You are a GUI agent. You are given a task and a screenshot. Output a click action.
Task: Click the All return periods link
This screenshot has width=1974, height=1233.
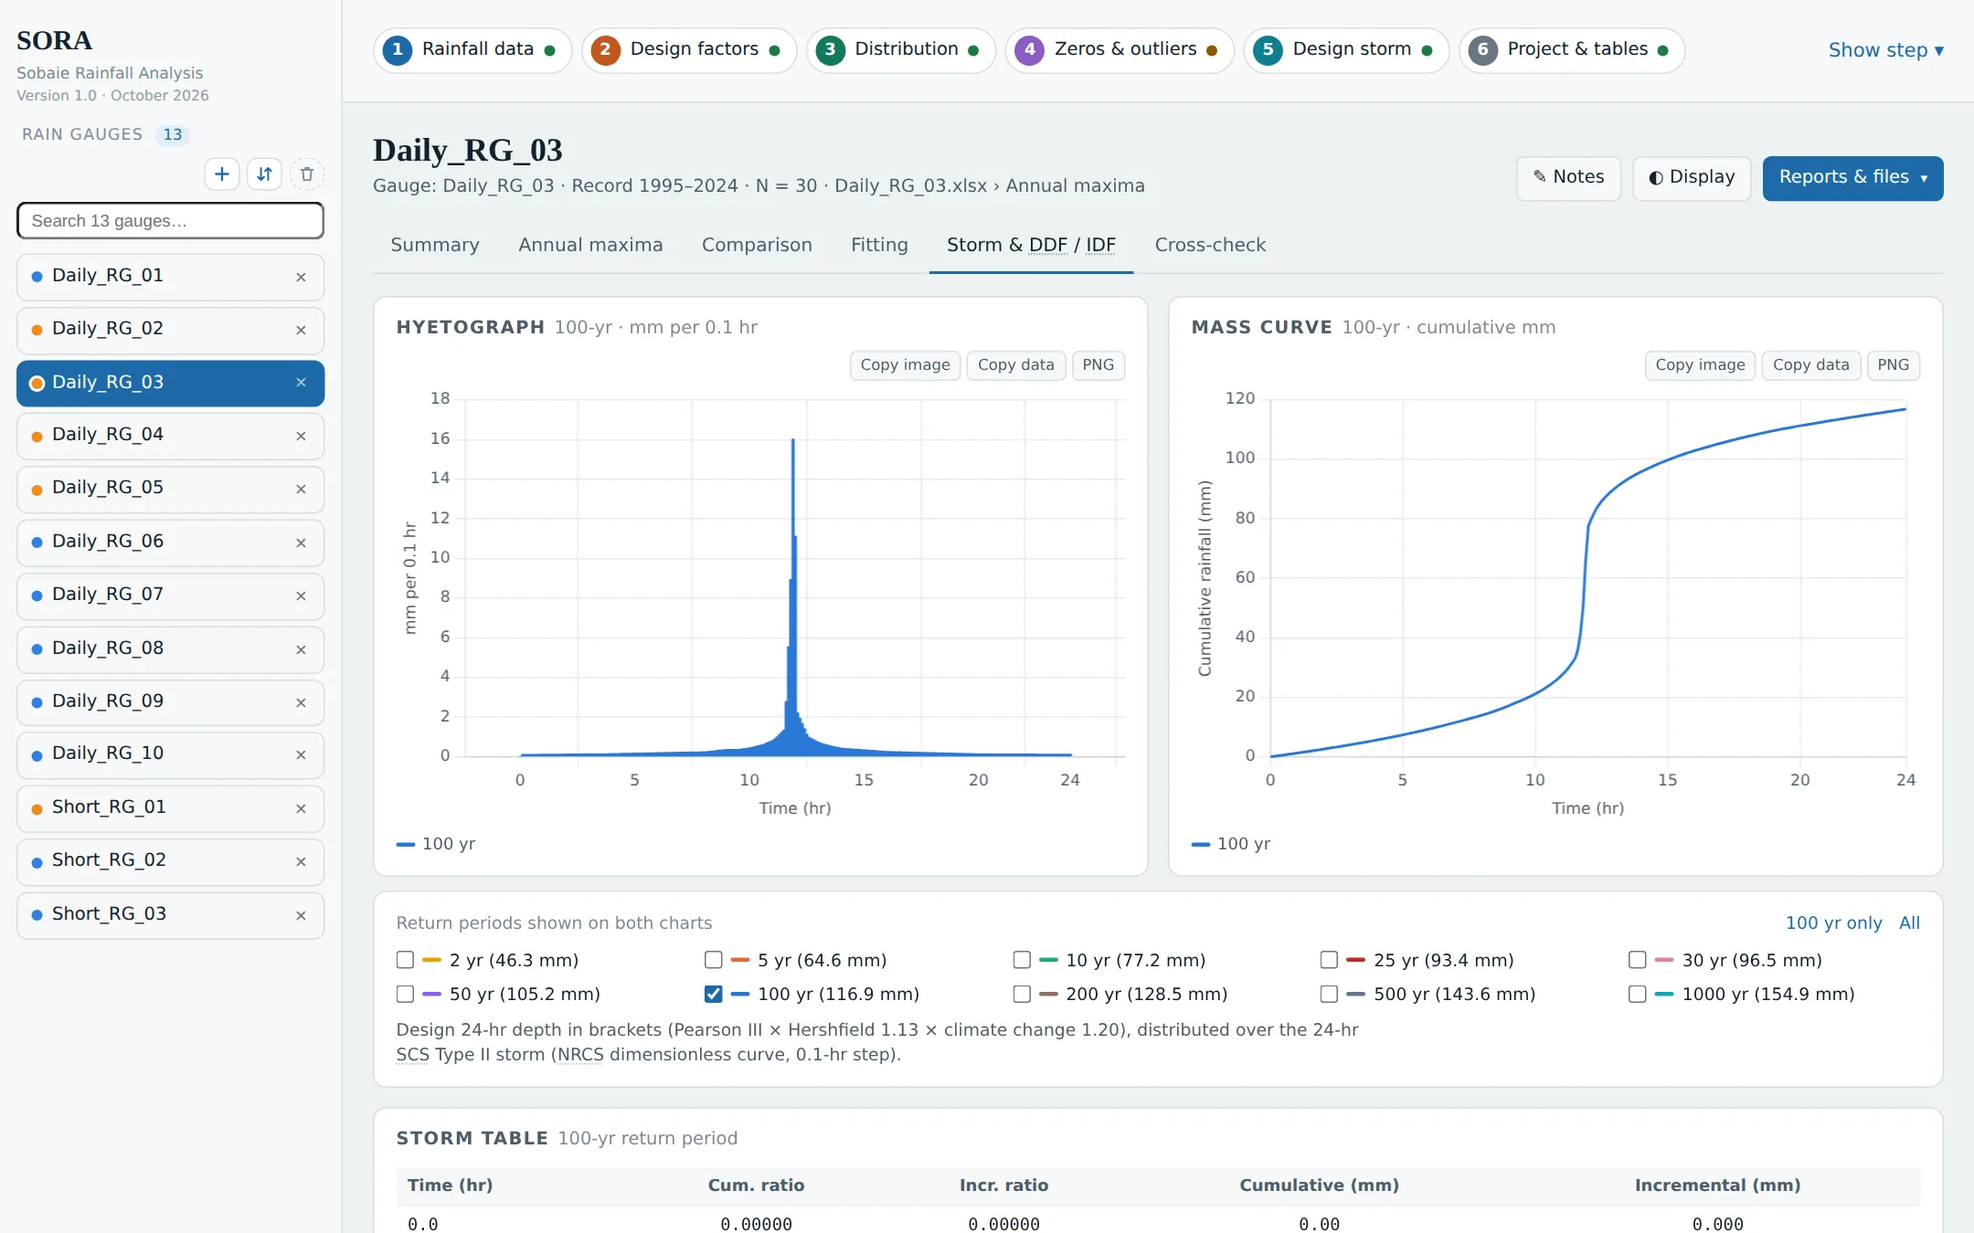click(x=1909, y=923)
